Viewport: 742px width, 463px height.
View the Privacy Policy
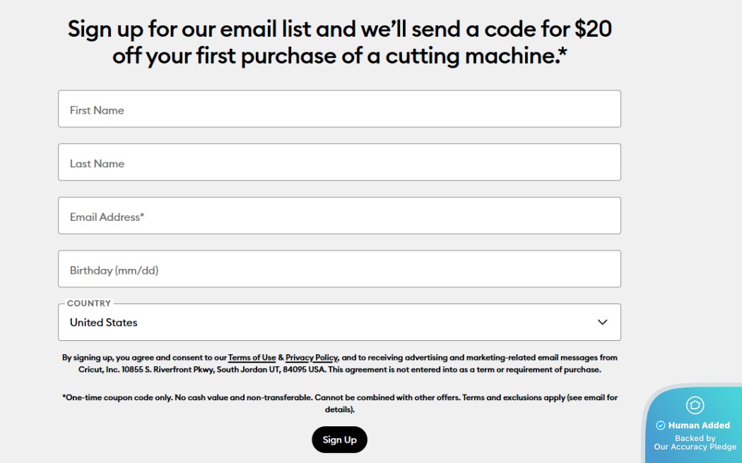coord(311,357)
